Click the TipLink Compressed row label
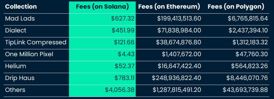 tap(36, 42)
